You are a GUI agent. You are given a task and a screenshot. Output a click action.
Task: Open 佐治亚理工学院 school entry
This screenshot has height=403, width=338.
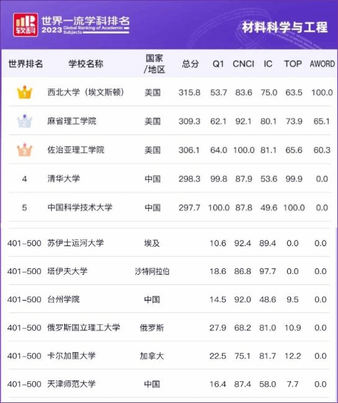(x=76, y=150)
